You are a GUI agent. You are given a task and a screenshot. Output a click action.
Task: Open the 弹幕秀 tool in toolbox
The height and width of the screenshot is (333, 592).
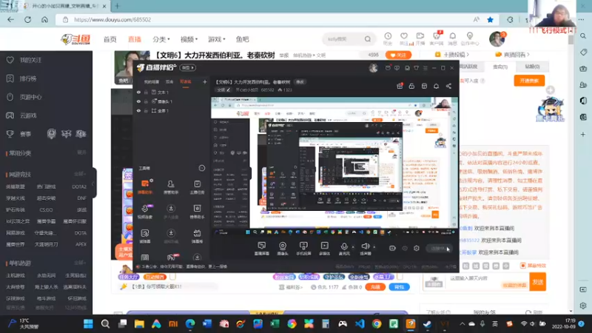[197, 236]
